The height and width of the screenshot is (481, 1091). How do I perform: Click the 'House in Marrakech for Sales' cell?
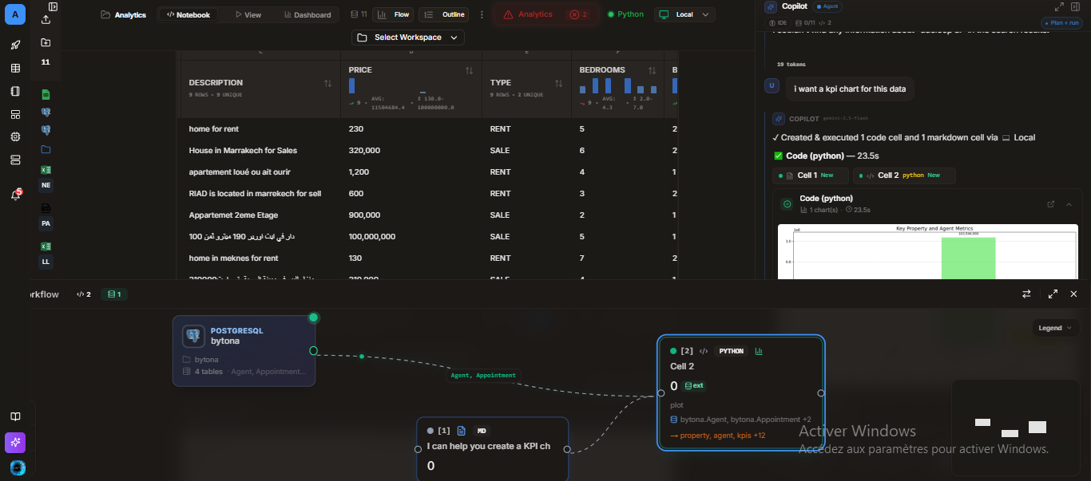[x=244, y=150]
